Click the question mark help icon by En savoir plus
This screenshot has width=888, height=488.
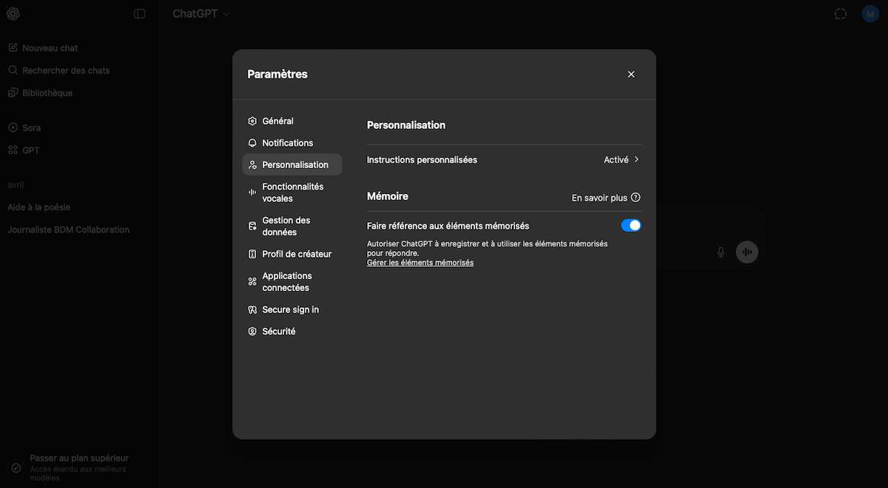tap(636, 198)
